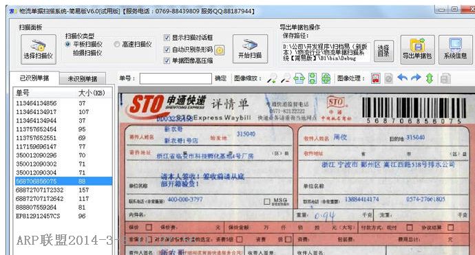Screen dimensions: 475x255
Task: Switch to 已识别单据 tab
Action: (34, 78)
